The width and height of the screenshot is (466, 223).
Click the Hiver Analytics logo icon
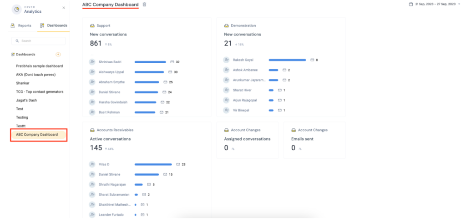click(16, 10)
